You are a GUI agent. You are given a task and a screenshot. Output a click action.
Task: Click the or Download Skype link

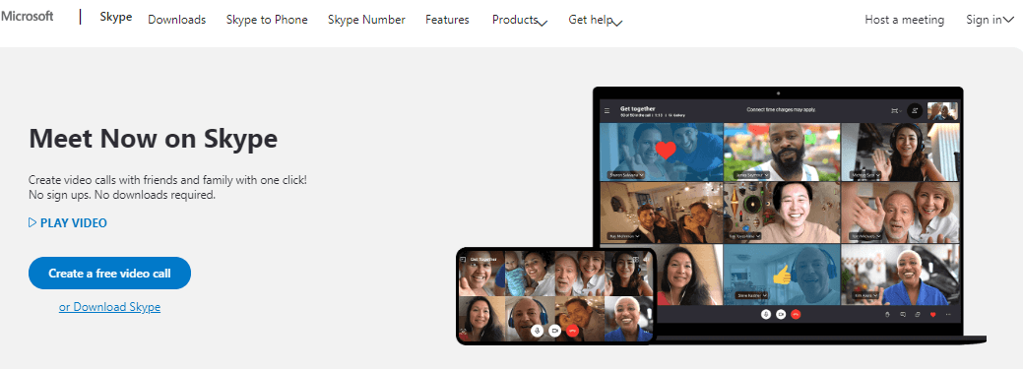(109, 306)
